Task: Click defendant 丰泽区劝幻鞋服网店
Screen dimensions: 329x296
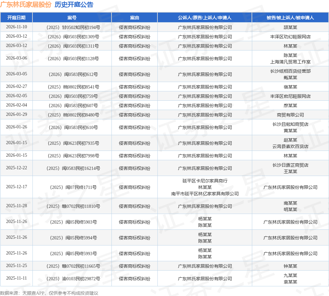Action: click(290, 37)
